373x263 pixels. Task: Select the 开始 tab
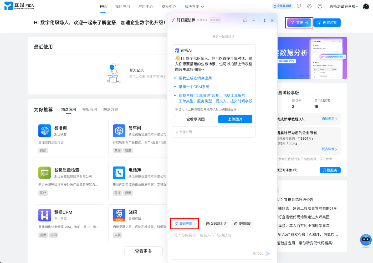point(103,7)
